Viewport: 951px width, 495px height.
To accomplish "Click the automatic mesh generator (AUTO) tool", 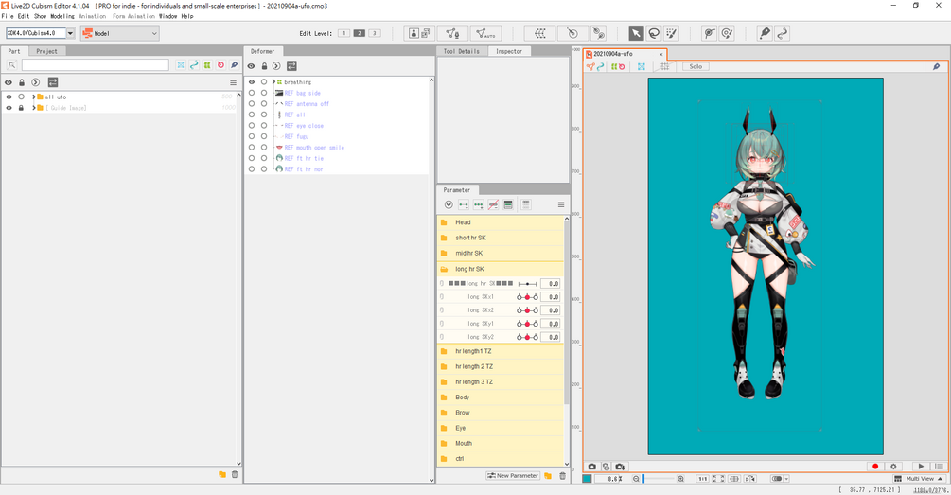I will coord(485,33).
